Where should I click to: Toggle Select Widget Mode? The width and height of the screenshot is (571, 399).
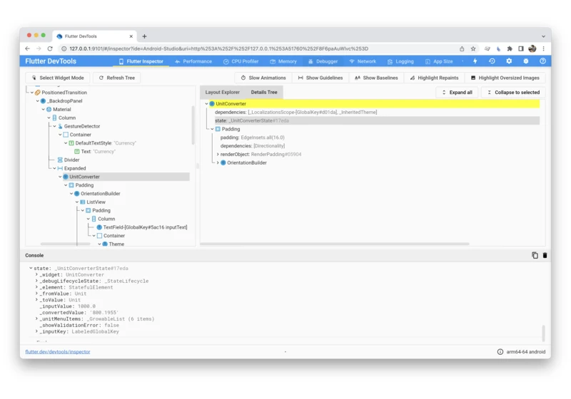(58, 78)
